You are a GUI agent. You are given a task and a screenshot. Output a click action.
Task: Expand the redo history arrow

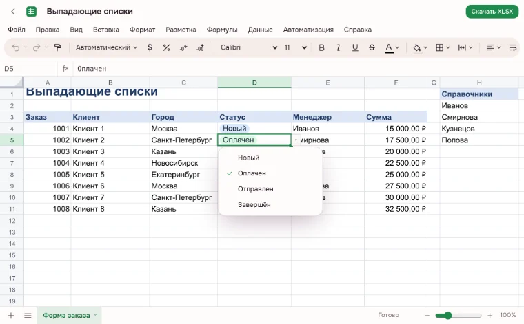click(x=46, y=47)
